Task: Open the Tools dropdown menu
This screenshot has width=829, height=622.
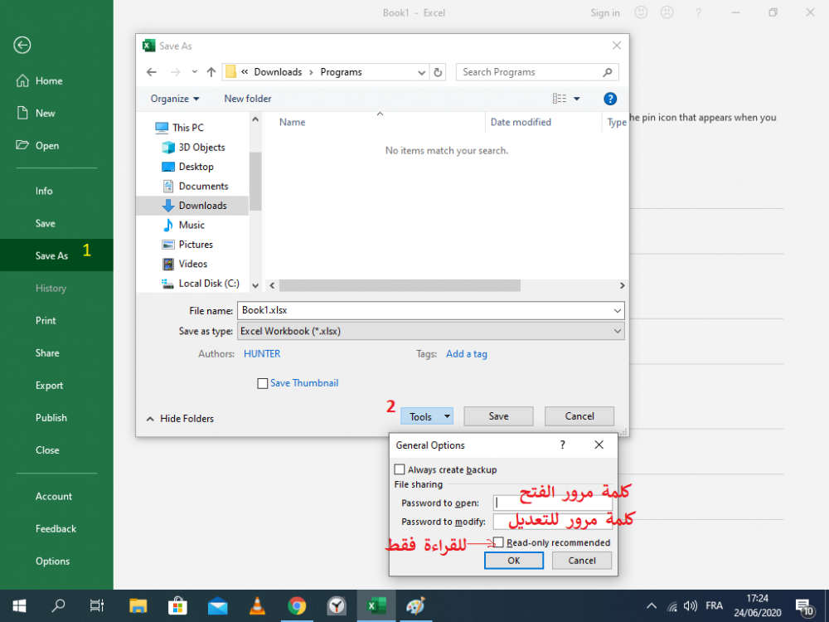Action: [426, 416]
